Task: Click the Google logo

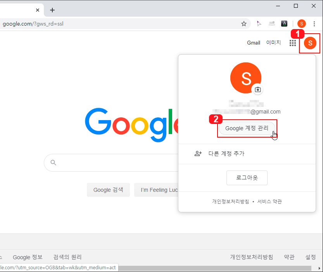Action: 132,125
